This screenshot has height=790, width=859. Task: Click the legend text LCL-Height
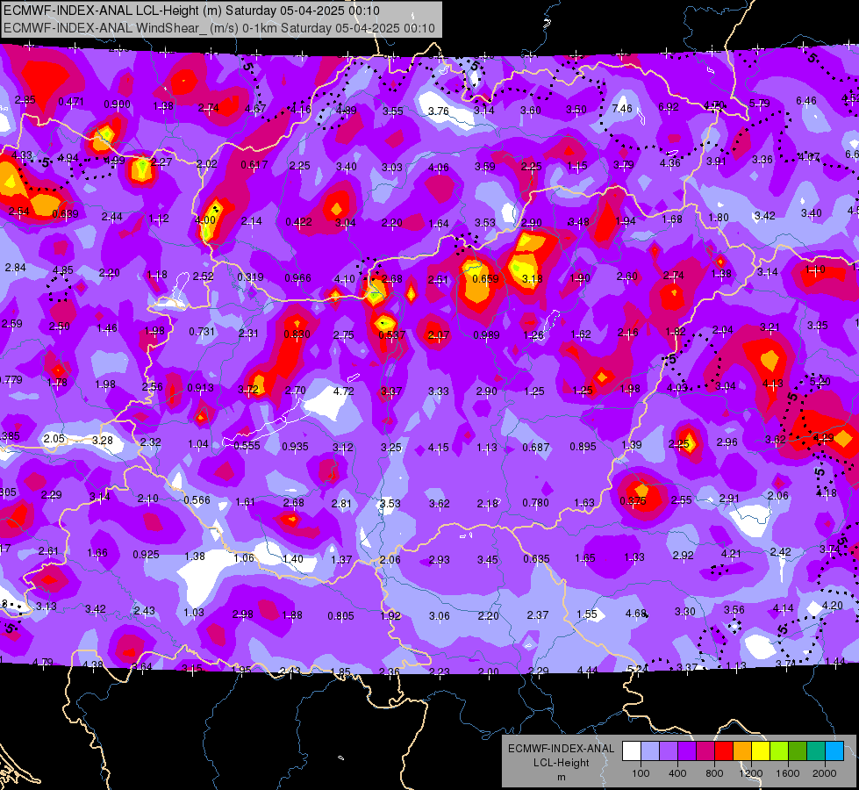(561, 763)
